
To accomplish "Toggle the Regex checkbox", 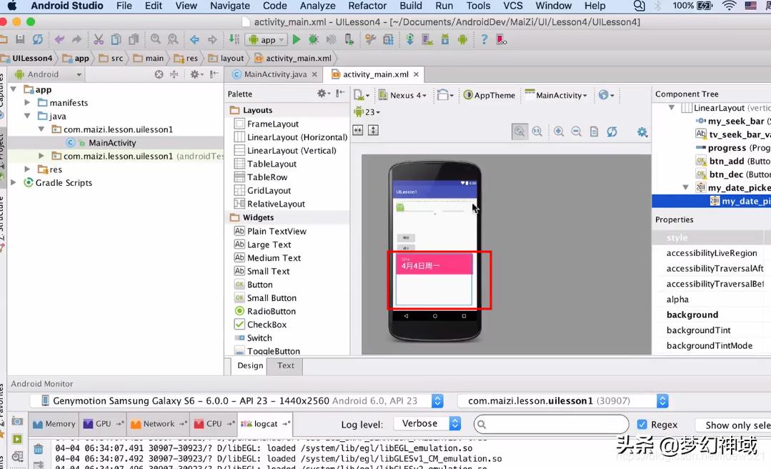I will [642, 424].
